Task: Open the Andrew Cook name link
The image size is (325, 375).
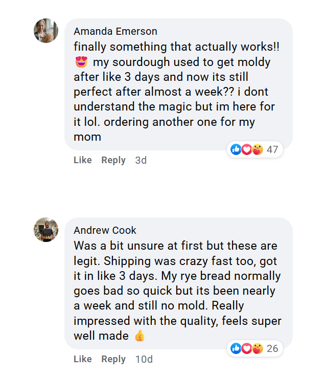Action: coord(105,230)
